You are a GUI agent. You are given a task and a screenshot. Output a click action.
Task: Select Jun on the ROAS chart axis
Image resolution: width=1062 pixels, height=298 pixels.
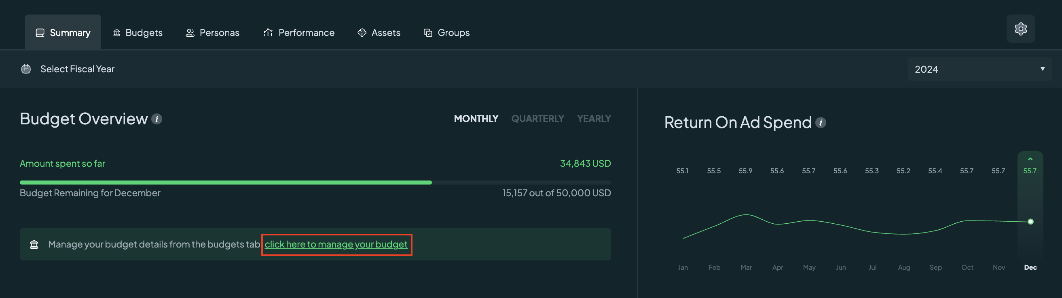(x=841, y=268)
